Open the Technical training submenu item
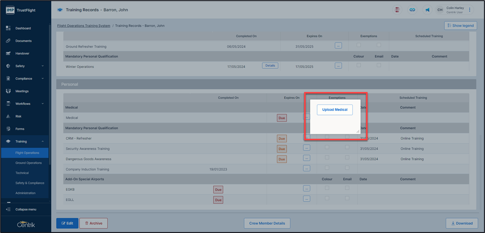The image size is (485, 233). tap(22, 173)
